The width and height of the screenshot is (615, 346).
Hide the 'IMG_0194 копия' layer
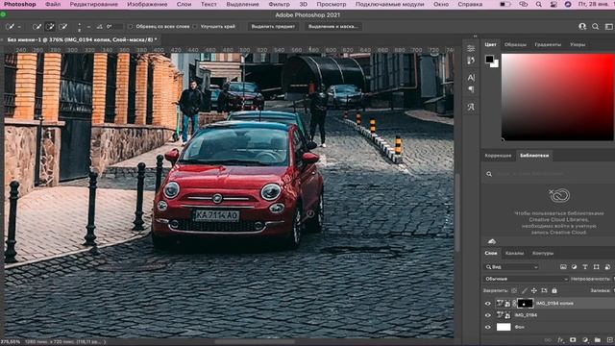tap(488, 304)
